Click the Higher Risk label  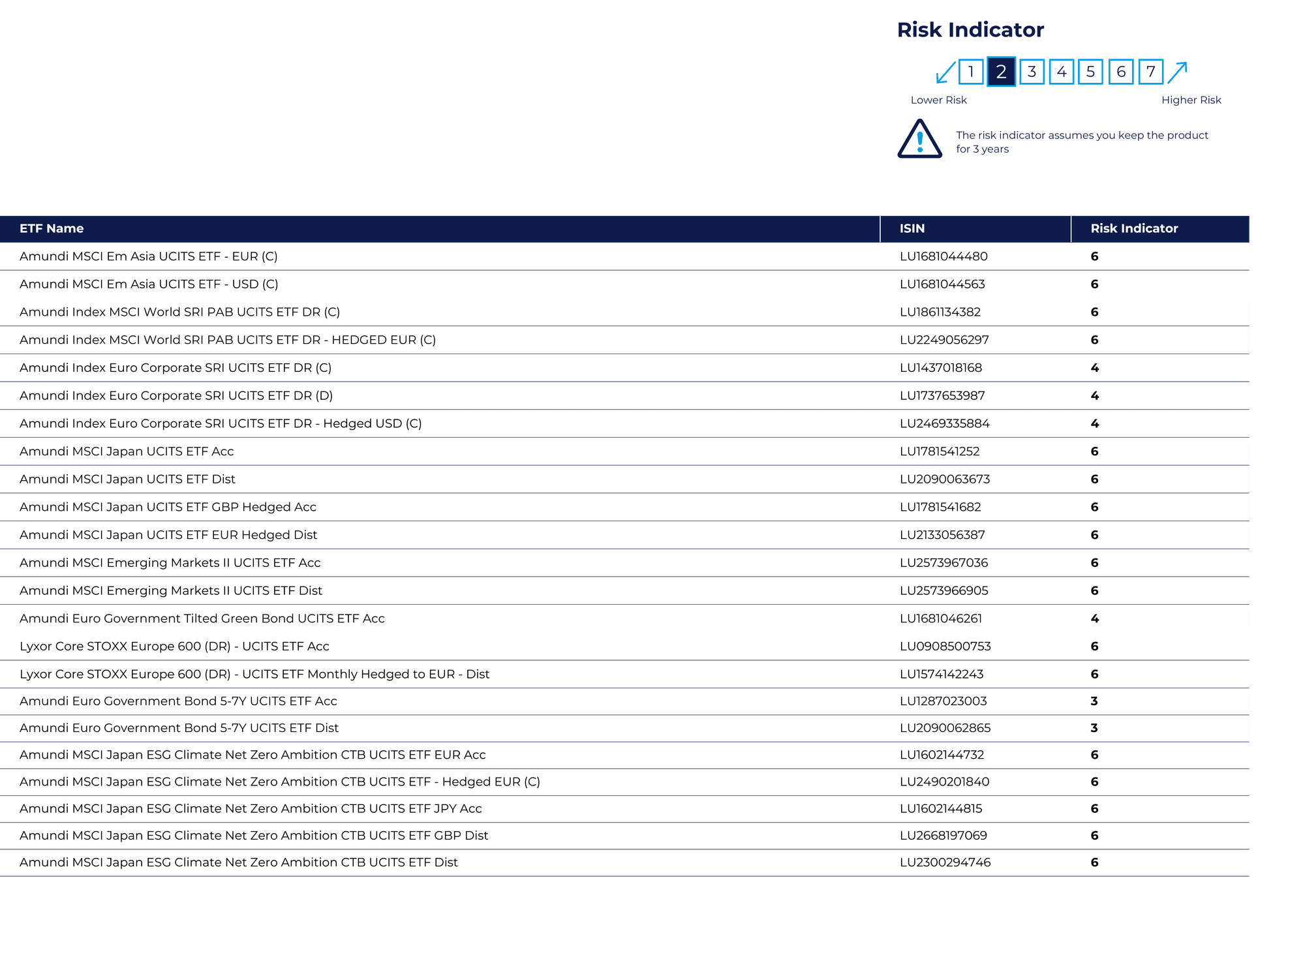coord(1191,100)
